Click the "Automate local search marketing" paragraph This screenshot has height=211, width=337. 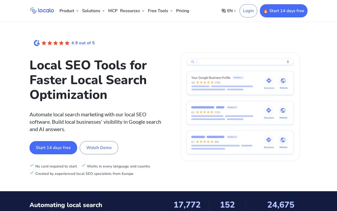tap(95, 122)
